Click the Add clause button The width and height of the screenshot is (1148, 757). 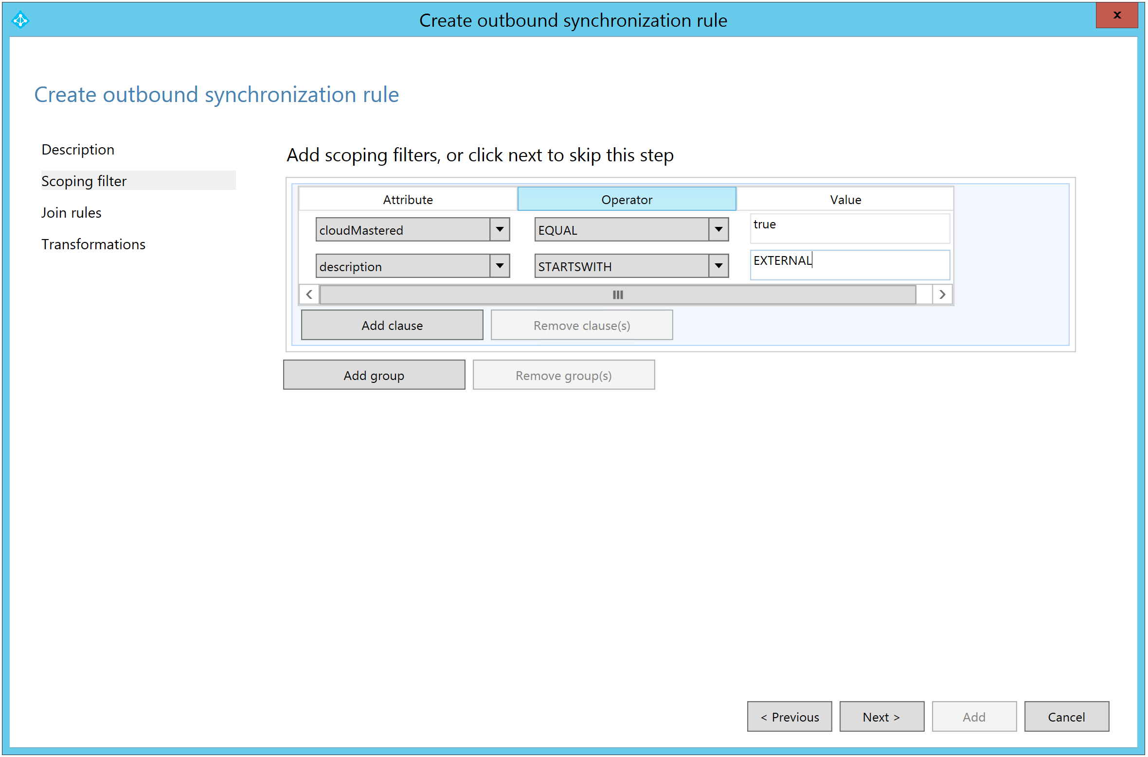[x=392, y=326]
